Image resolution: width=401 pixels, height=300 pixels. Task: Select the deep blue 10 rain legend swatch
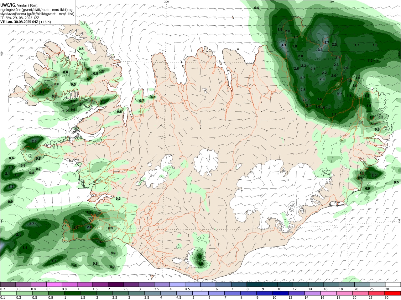pyautogui.click(x=280, y=293)
